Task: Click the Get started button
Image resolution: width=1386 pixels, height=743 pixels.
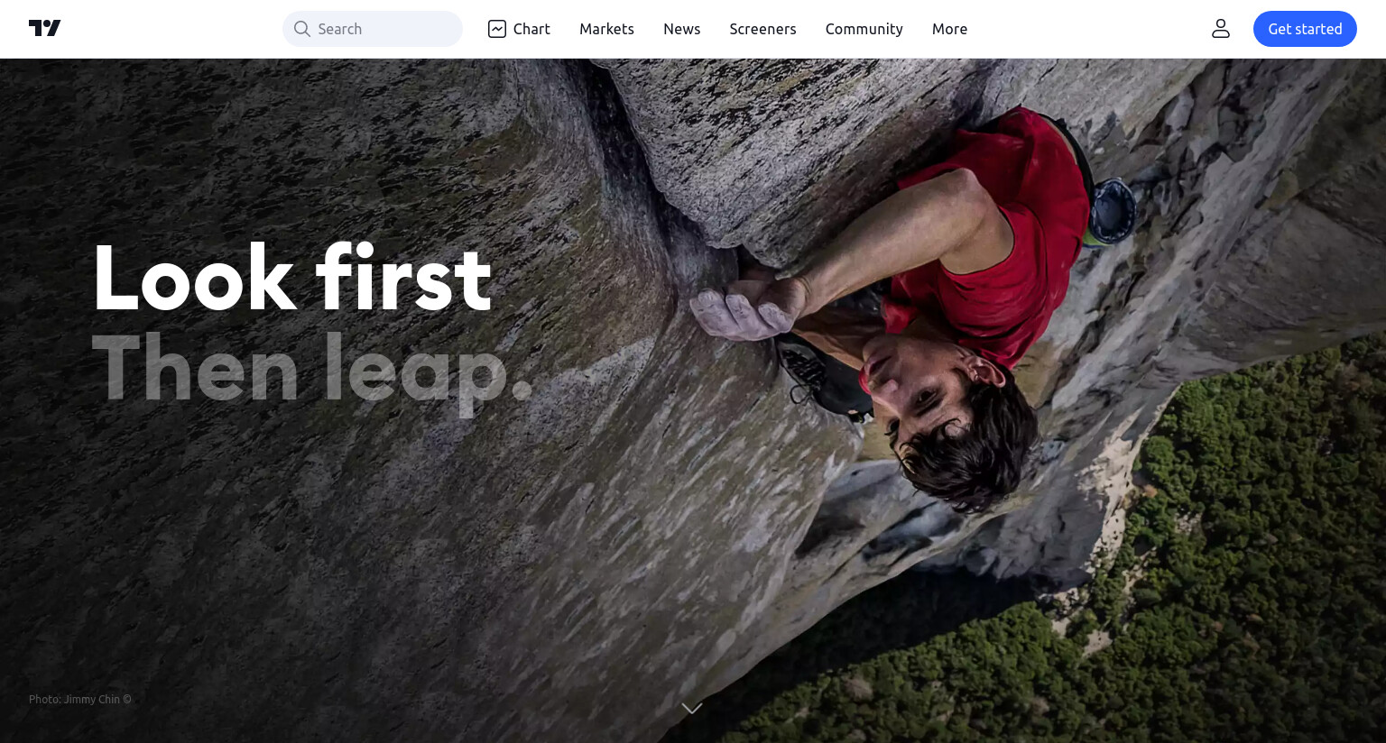Action: [x=1305, y=29]
